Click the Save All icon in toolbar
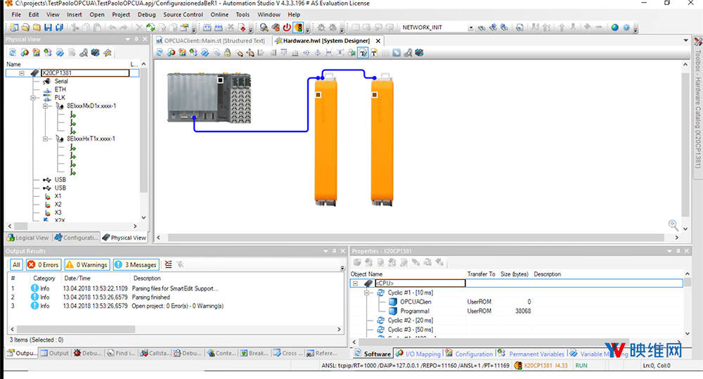This screenshot has height=379, width=703. pos(59,27)
